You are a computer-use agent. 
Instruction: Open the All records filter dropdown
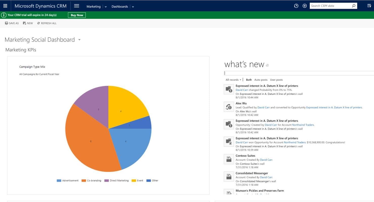[x=233, y=80]
